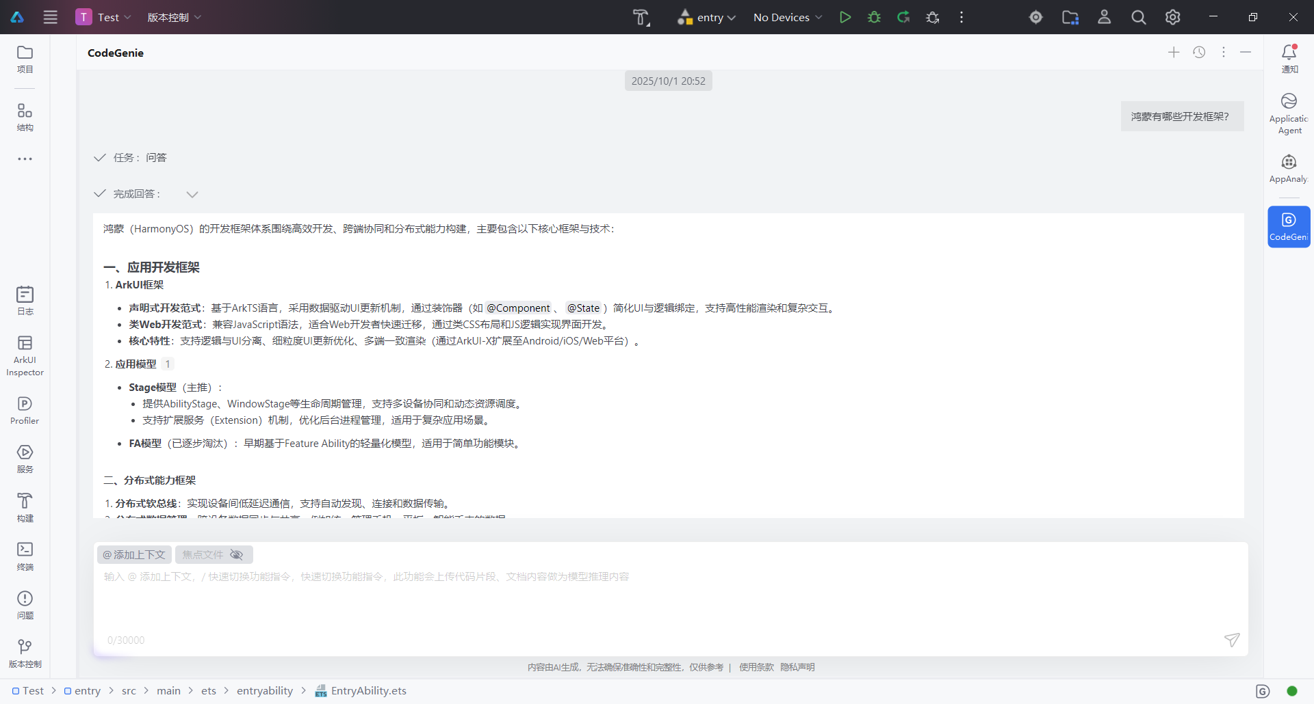
Task: Open the version control sidebar panel
Action: pos(25,654)
